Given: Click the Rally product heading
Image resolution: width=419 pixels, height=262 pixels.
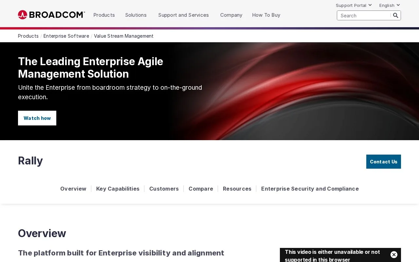Looking at the screenshot, I should point(30,161).
